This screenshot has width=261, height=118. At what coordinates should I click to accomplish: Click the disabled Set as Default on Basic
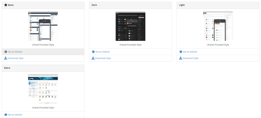point(15,52)
